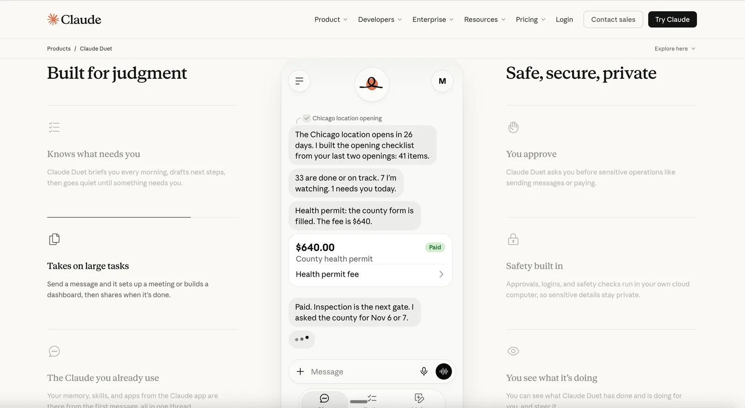
Task: Expand the Developers dropdown menu
Action: click(380, 20)
